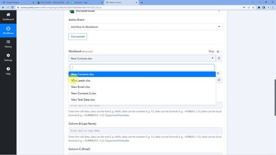The width and height of the screenshot is (276, 155).
Task: Open the Dashboard sidebar item
Action: point(8,17)
